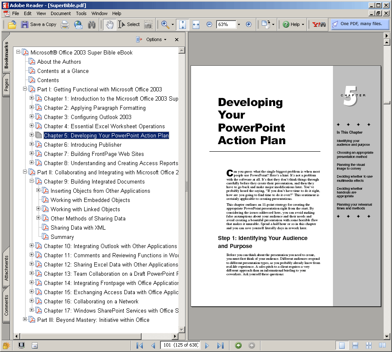Jump to the last page

pos(220,345)
